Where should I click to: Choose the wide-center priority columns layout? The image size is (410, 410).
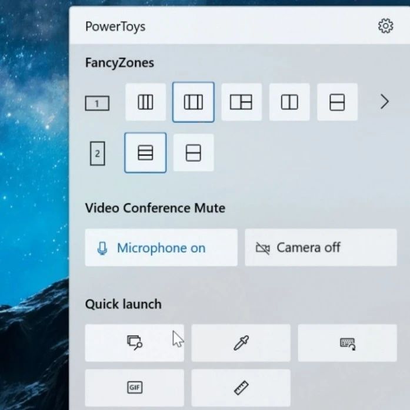(x=193, y=102)
